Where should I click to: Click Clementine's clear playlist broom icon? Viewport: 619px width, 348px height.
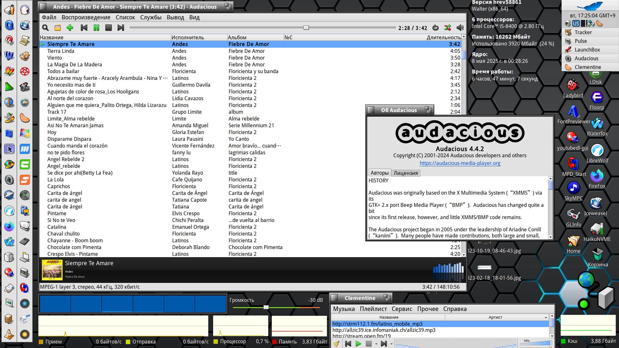336,344
